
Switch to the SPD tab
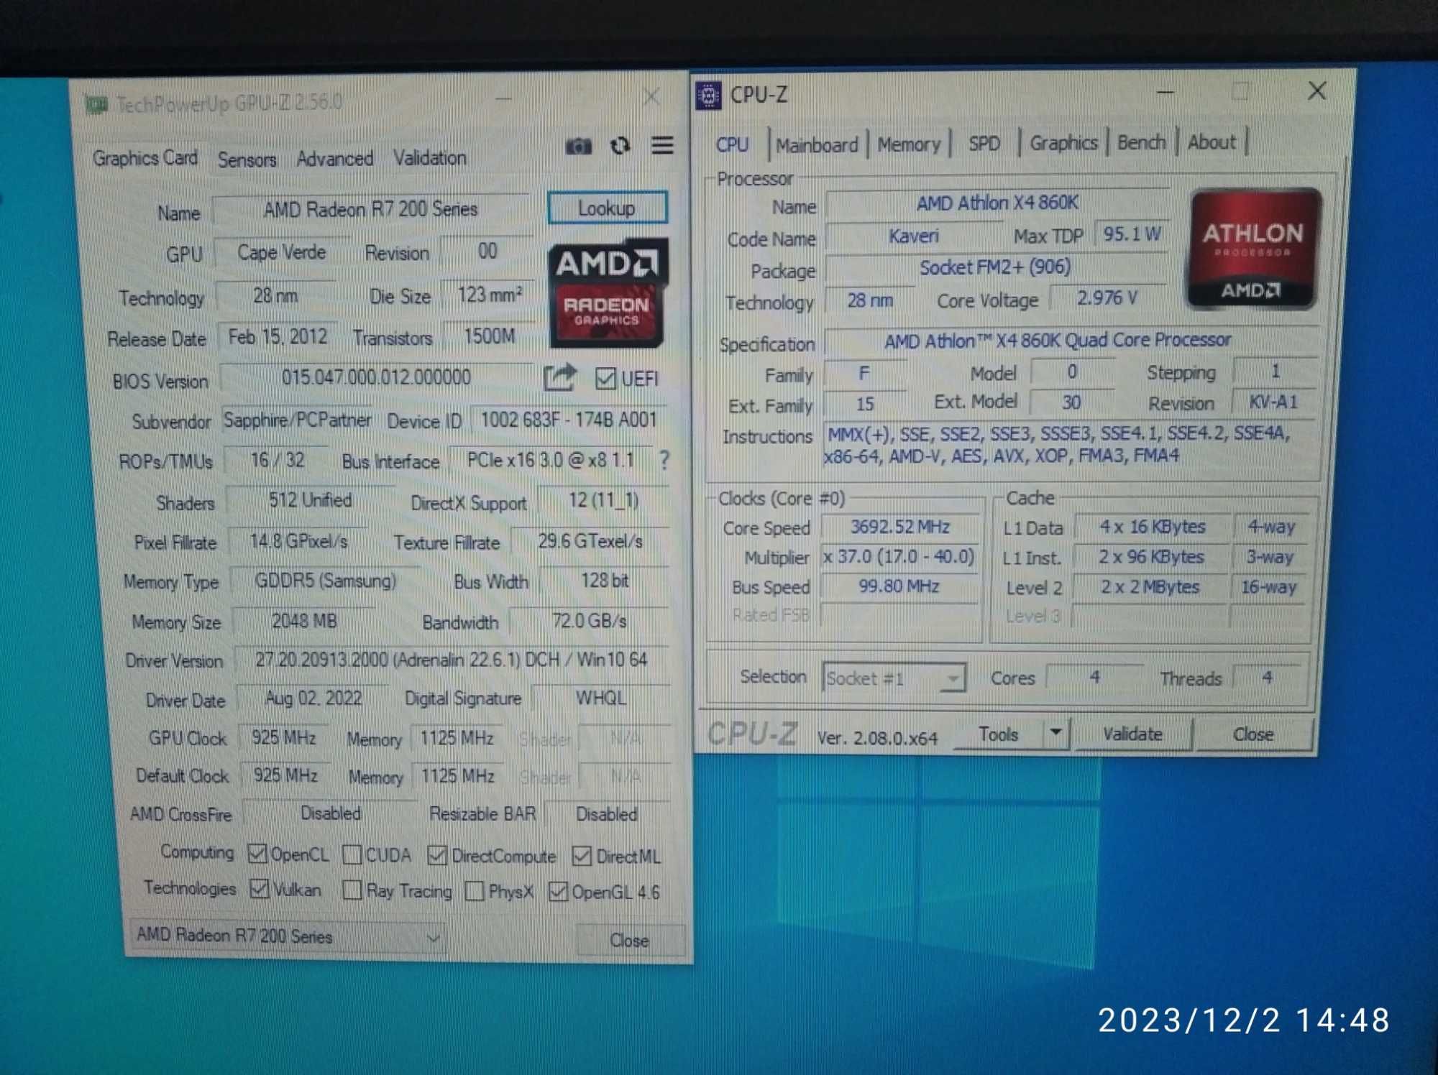pyautogui.click(x=984, y=144)
